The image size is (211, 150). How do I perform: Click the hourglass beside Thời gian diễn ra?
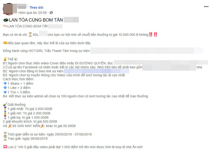click(x=5, y=134)
